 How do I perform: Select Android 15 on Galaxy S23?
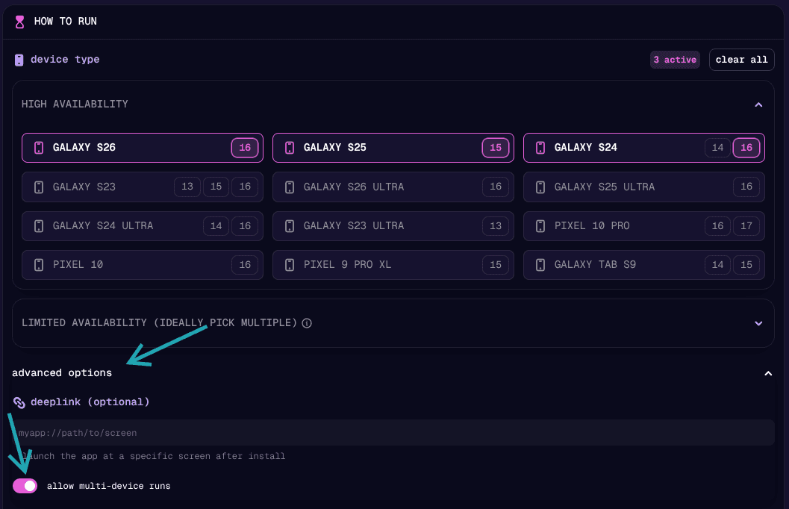(216, 187)
